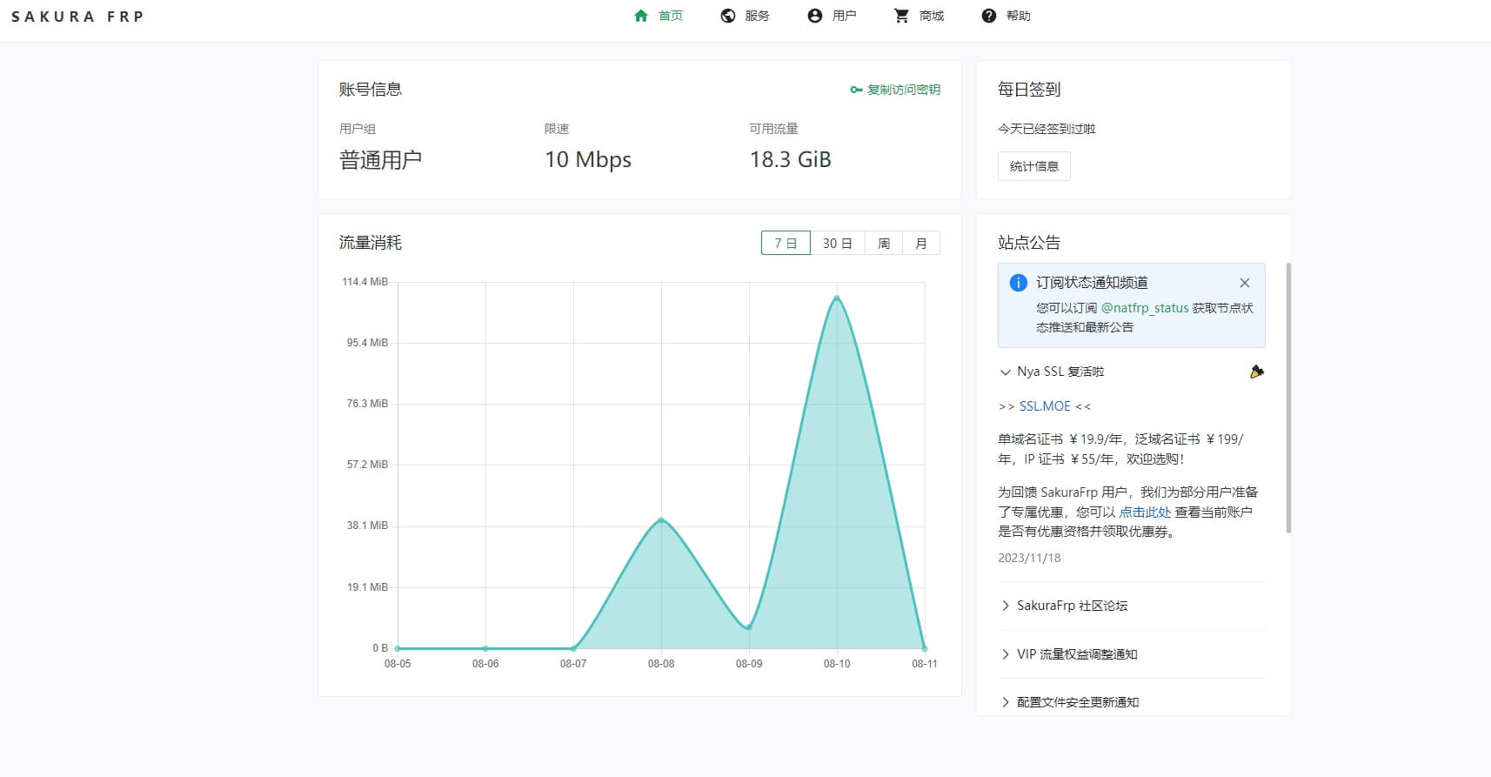Click the 复制访问密钥 link text
This screenshot has width=1491, height=777.
point(904,90)
